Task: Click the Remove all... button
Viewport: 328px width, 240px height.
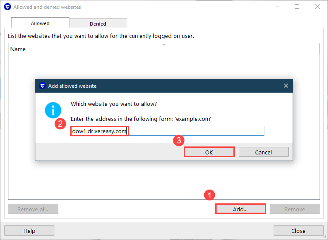Action: 33,209
